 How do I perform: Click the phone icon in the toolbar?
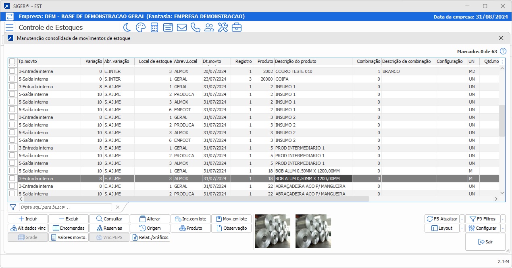pos(195,27)
